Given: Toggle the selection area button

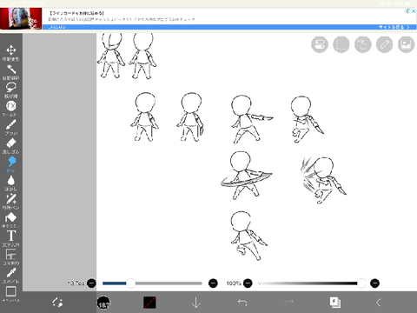Looking at the screenshot, I should (341, 44).
